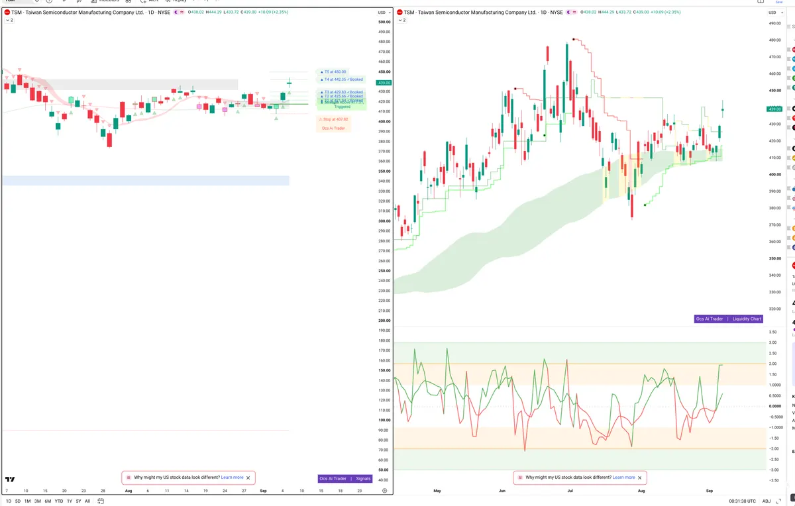Click the 00:31:38 UTC timezone clock
The image size is (795, 506).
coord(743,501)
